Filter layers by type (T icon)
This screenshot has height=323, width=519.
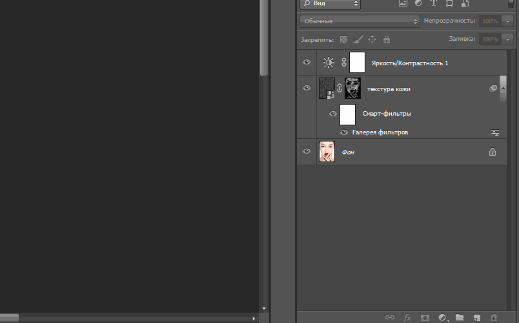[x=434, y=3]
